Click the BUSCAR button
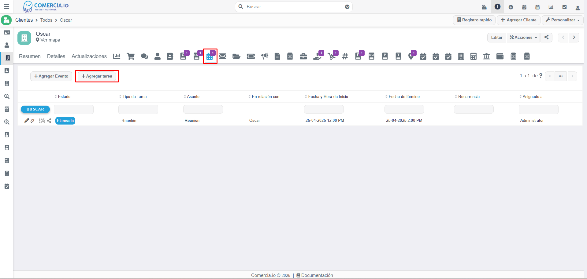587x279 pixels. tap(35, 109)
